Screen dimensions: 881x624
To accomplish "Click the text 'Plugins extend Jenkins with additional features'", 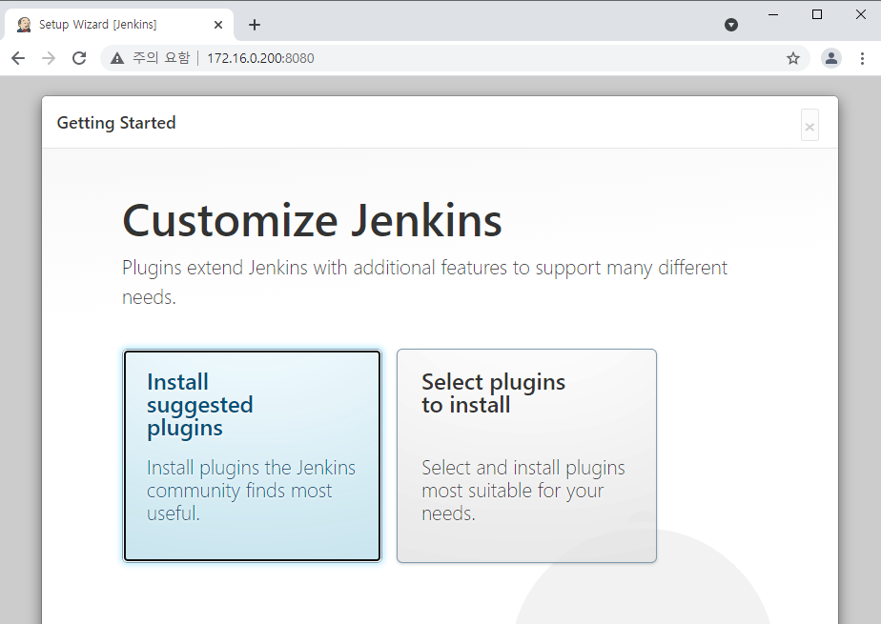I will 315,268.
